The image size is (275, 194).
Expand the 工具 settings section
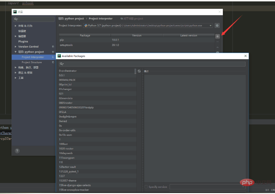(x=16, y=78)
